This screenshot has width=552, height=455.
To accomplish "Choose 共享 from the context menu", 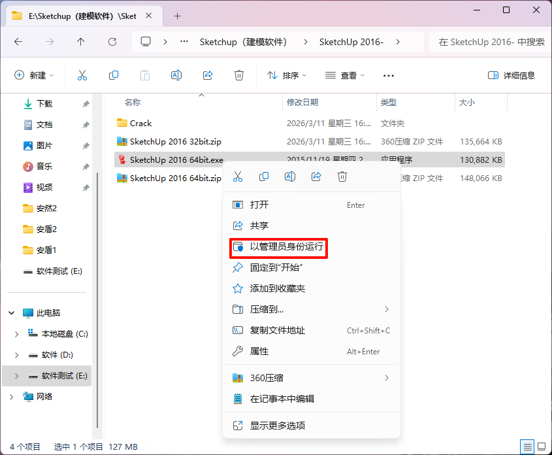I will 311,226.
